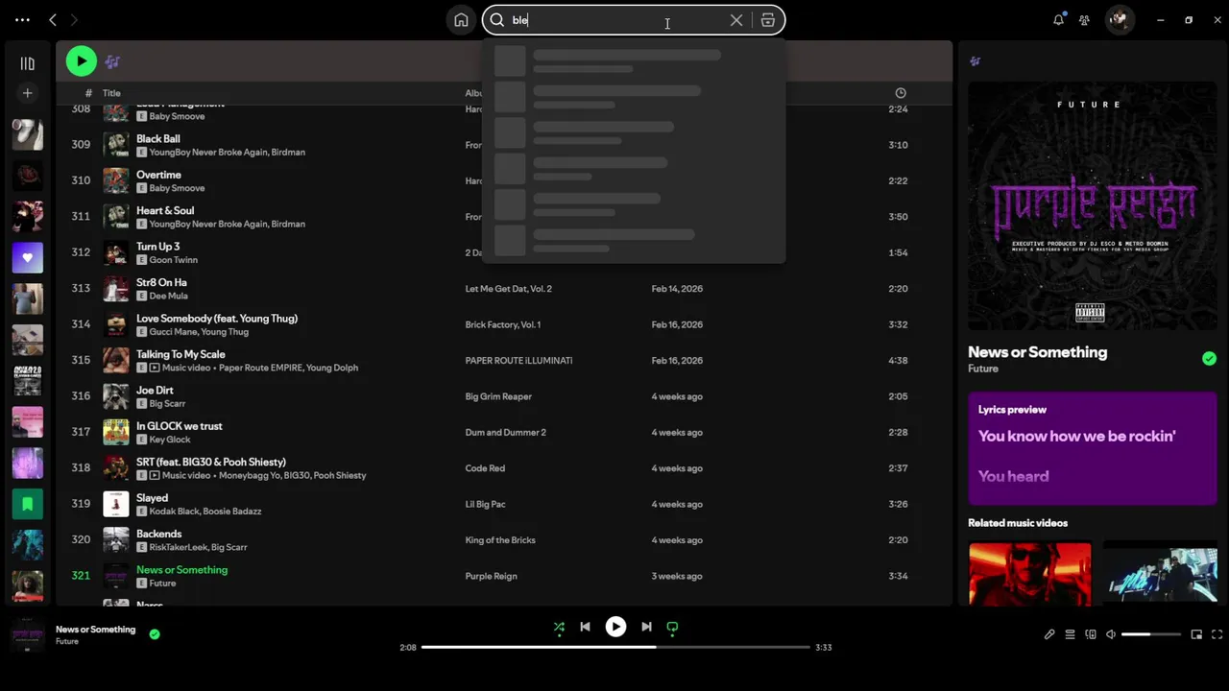Viewport: 1229px width, 691px height.
Task: Select the track 'Black Ball'
Action: [157, 139]
